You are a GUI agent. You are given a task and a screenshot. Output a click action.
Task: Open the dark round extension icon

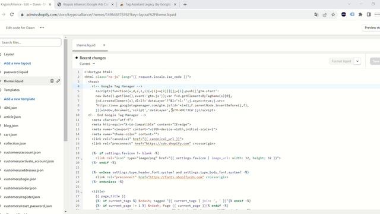(x=343, y=14)
